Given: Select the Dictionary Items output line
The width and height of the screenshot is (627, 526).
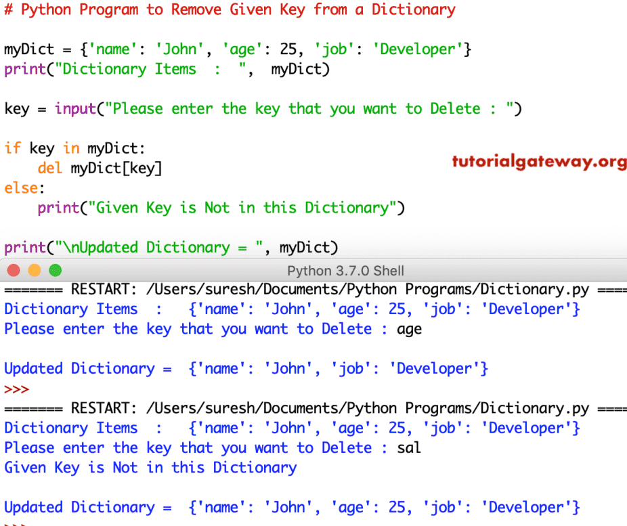Looking at the screenshot, I should click(x=291, y=309).
